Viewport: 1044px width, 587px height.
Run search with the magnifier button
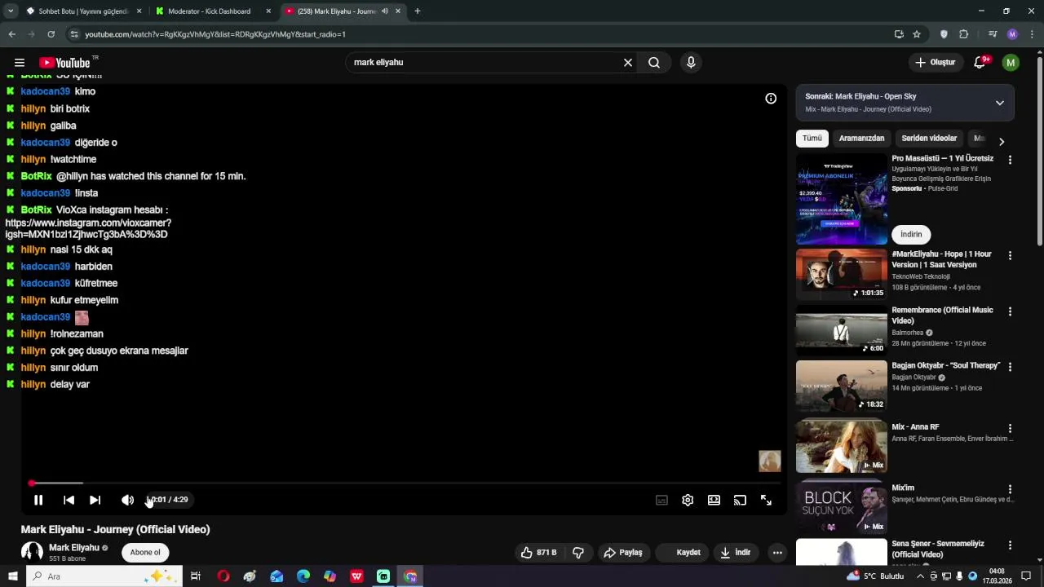click(654, 63)
